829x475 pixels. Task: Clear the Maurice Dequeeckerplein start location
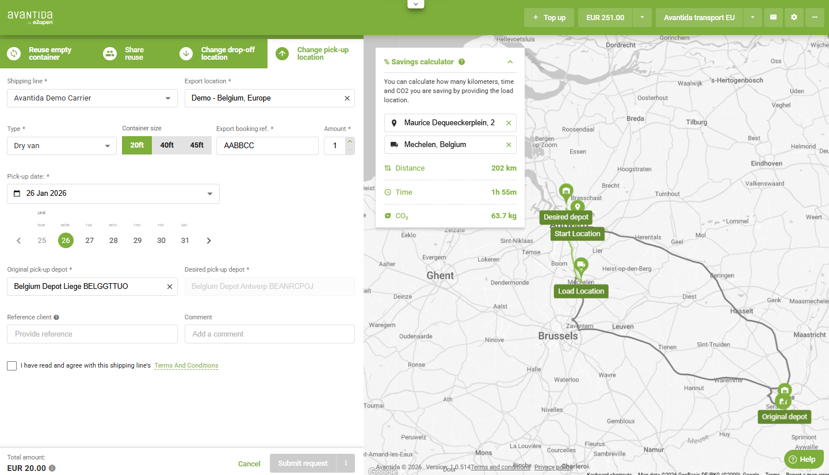[x=509, y=123]
